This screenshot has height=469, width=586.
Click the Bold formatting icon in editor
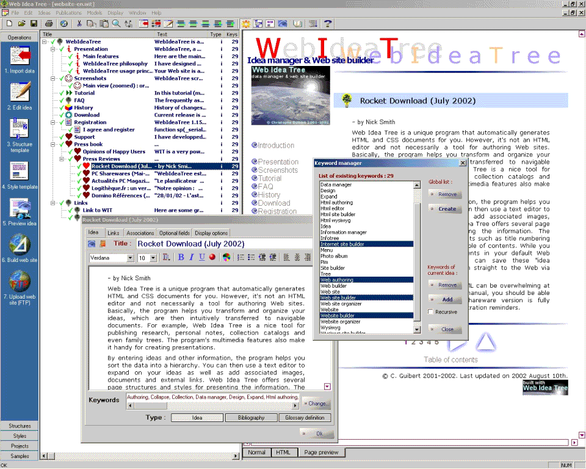coord(181,258)
